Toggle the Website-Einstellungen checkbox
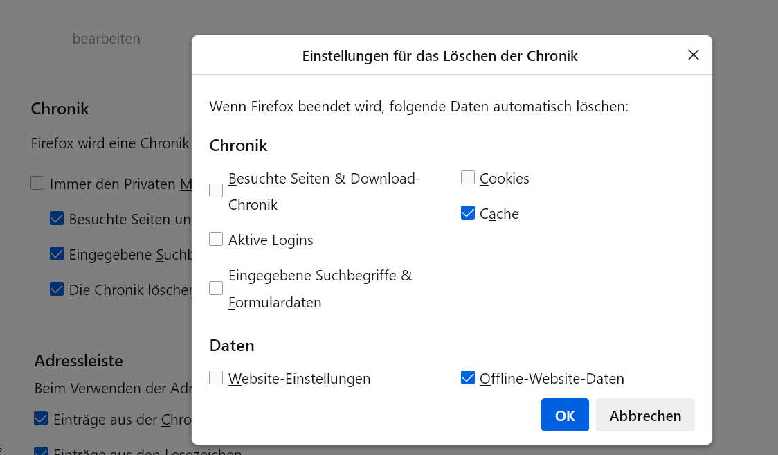The image size is (778, 455). point(216,378)
